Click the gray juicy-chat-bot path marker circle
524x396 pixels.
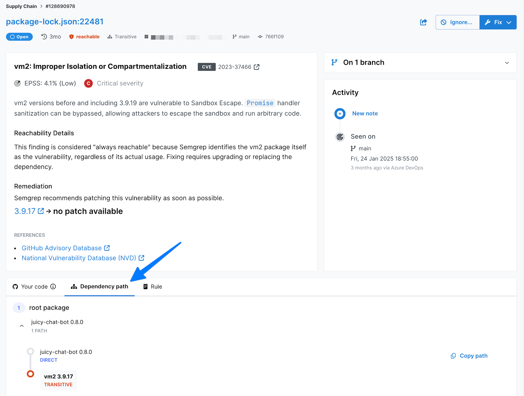point(30,351)
